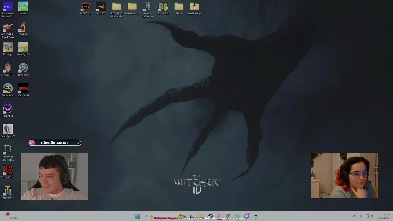The width and height of the screenshot is (393, 221).
Task: Open the clock showing 20:33
Action: 383,216
